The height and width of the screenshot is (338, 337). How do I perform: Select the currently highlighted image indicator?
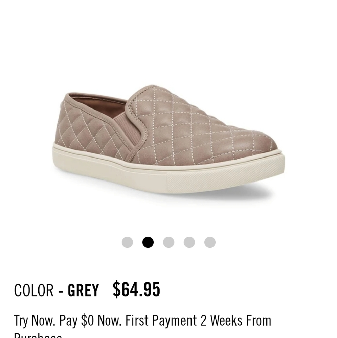[148, 242]
